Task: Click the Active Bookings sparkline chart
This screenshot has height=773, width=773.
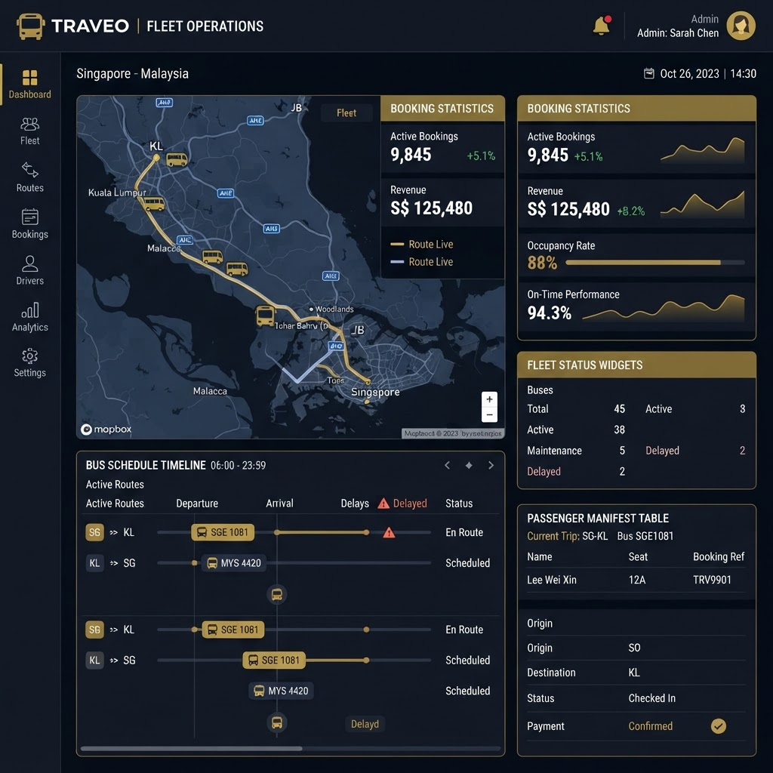Action: [x=702, y=150]
